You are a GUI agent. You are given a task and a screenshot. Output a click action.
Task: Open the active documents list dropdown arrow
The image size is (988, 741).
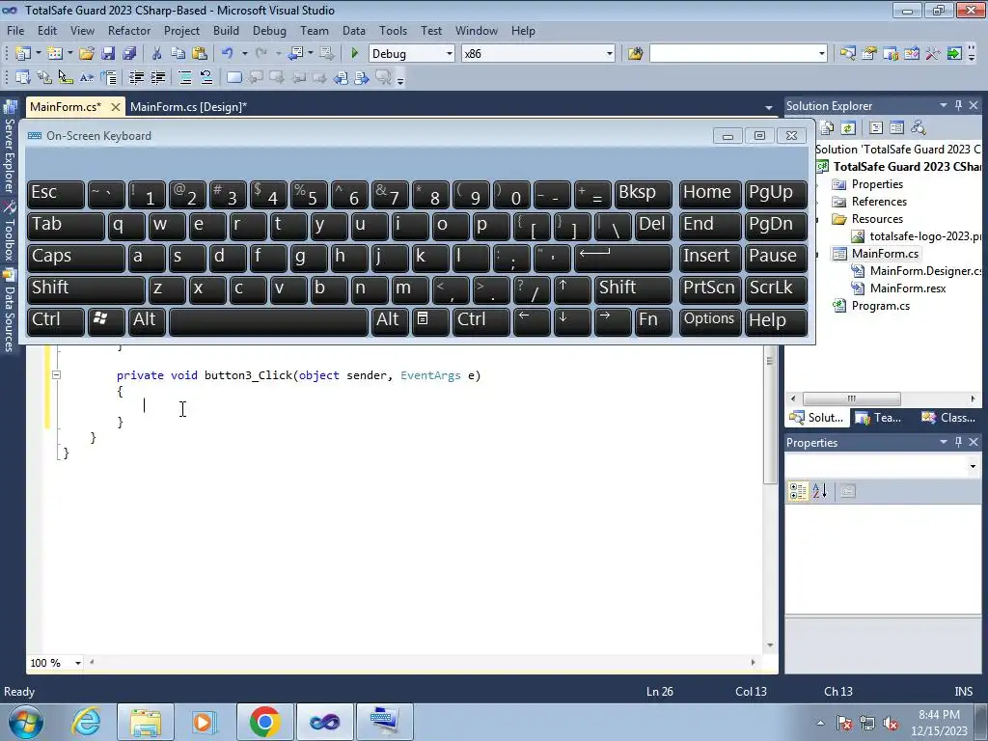click(769, 107)
